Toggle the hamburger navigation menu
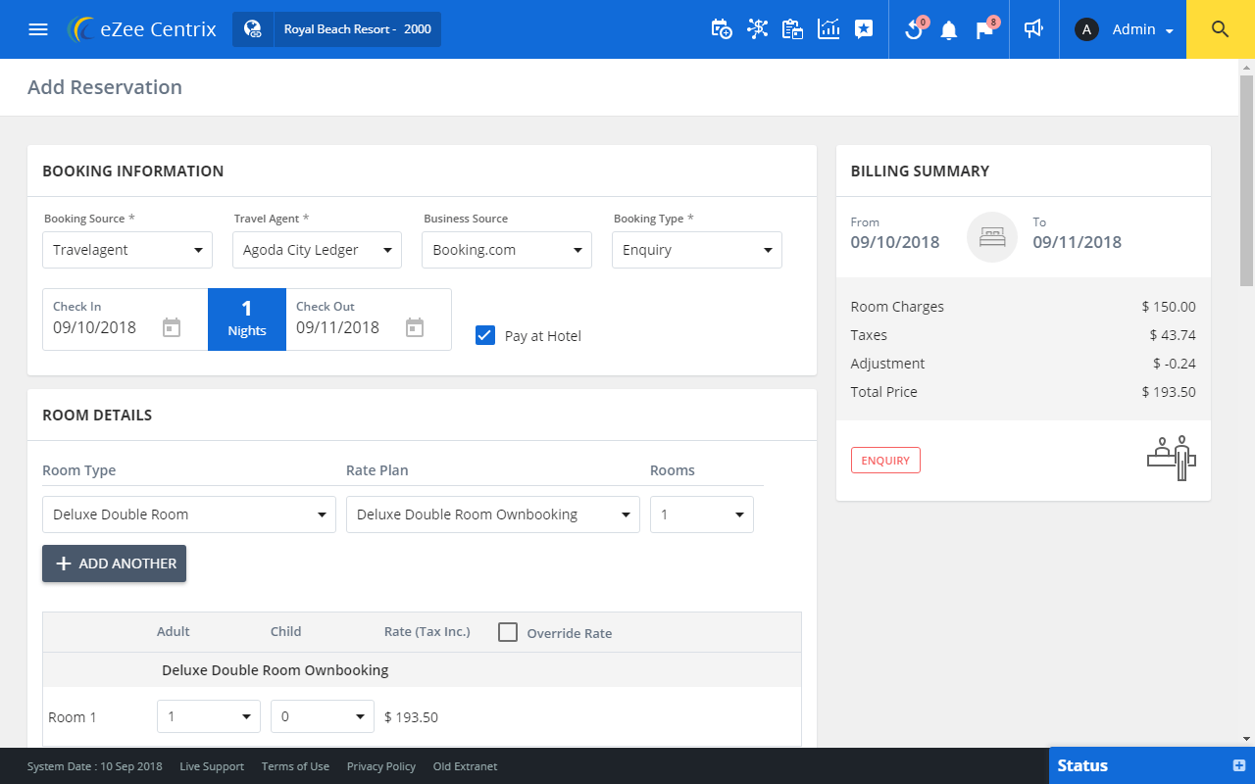This screenshot has width=1255, height=784. pos(38,28)
